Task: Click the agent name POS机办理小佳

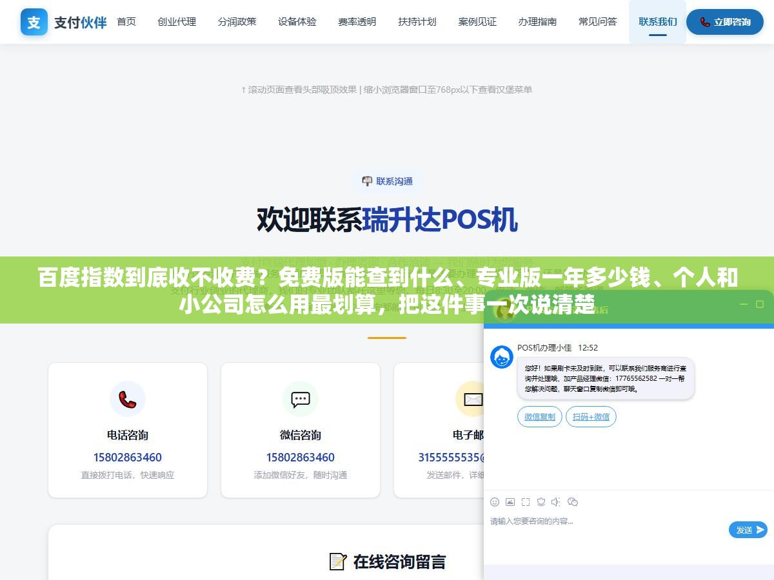Action: 544,347
